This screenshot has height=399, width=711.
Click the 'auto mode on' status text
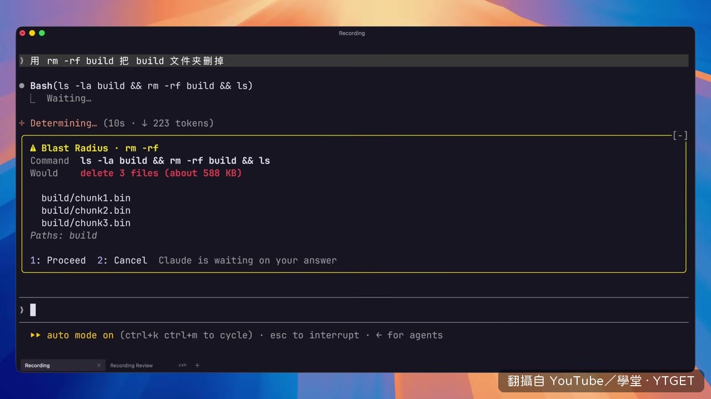[x=80, y=335]
